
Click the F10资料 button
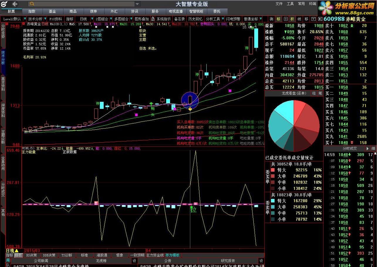click(56, 19)
